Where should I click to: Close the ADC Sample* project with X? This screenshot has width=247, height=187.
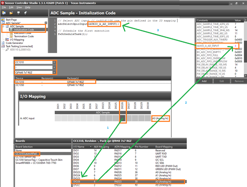(x=46, y=23)
